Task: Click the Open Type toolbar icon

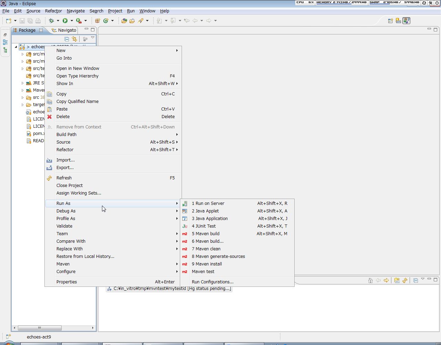Action: [x=124, y=21]
